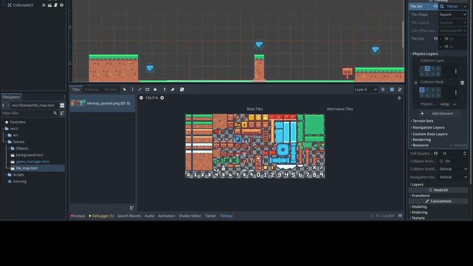
Task: Pick the Paint pencil tool
Action: point(132,89)
